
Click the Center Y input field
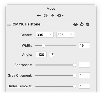[x=65, y=35]
